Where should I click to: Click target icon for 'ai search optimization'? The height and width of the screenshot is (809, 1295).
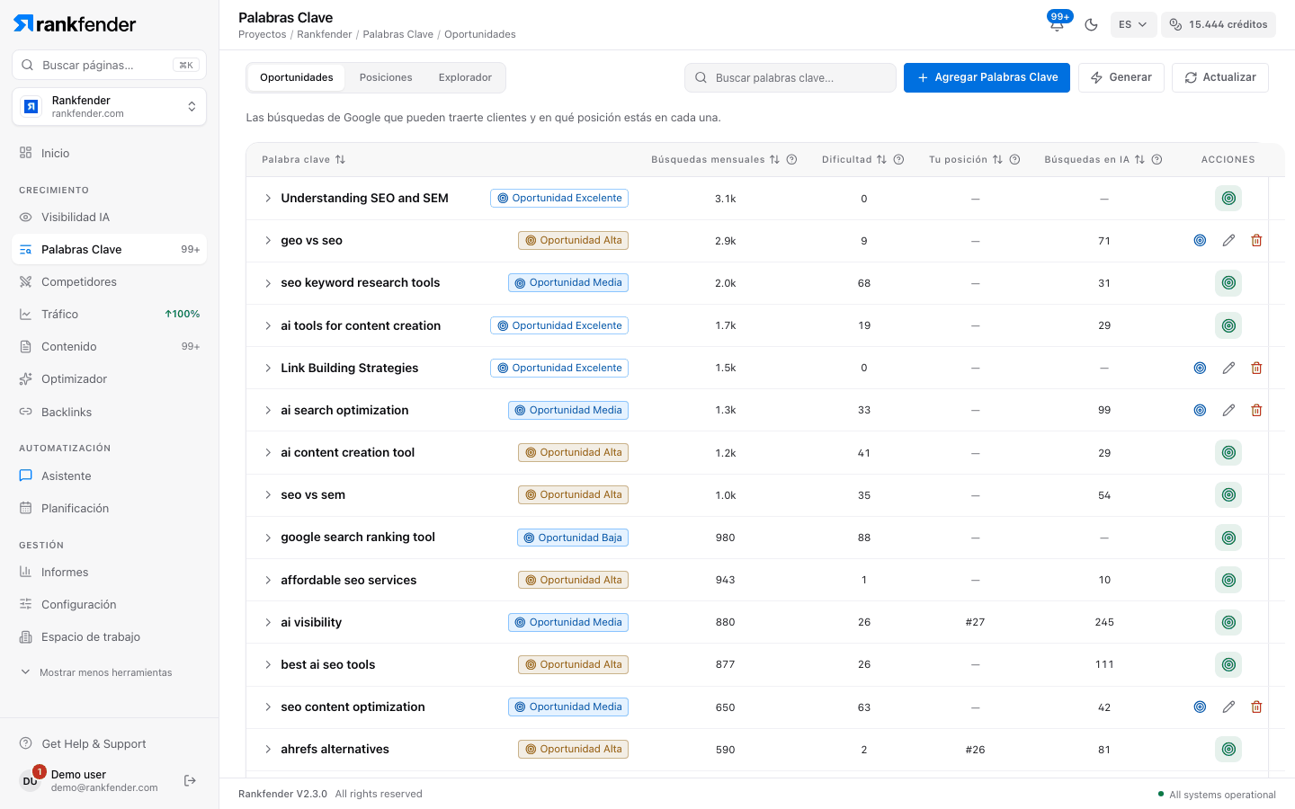(1200, 410)
